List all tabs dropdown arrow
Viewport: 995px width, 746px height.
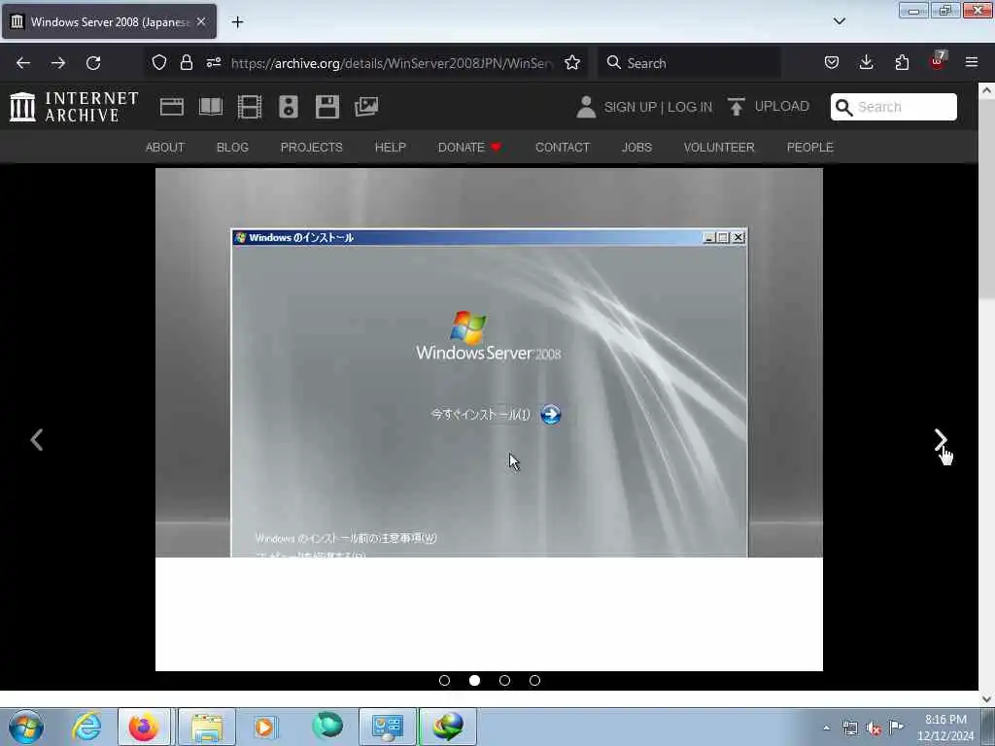839,21
